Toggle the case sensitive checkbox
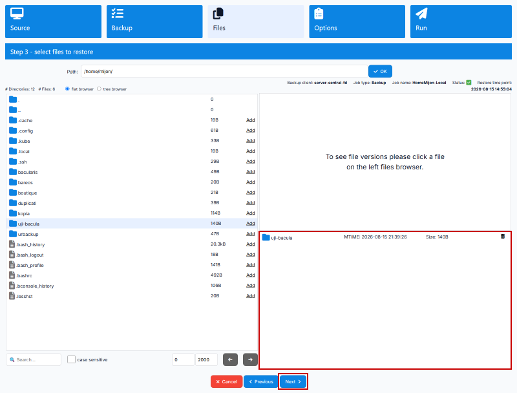 71,359
